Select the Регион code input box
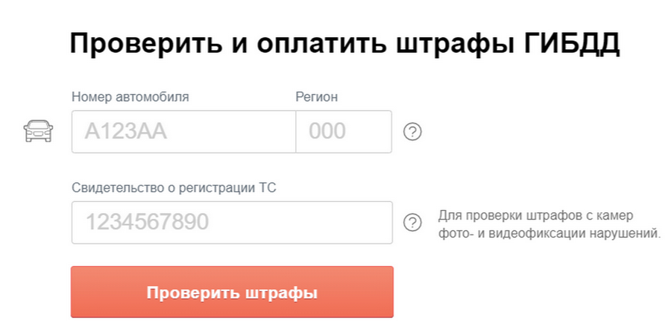Viewport: 671px width, 330px height. coord(344,132)
